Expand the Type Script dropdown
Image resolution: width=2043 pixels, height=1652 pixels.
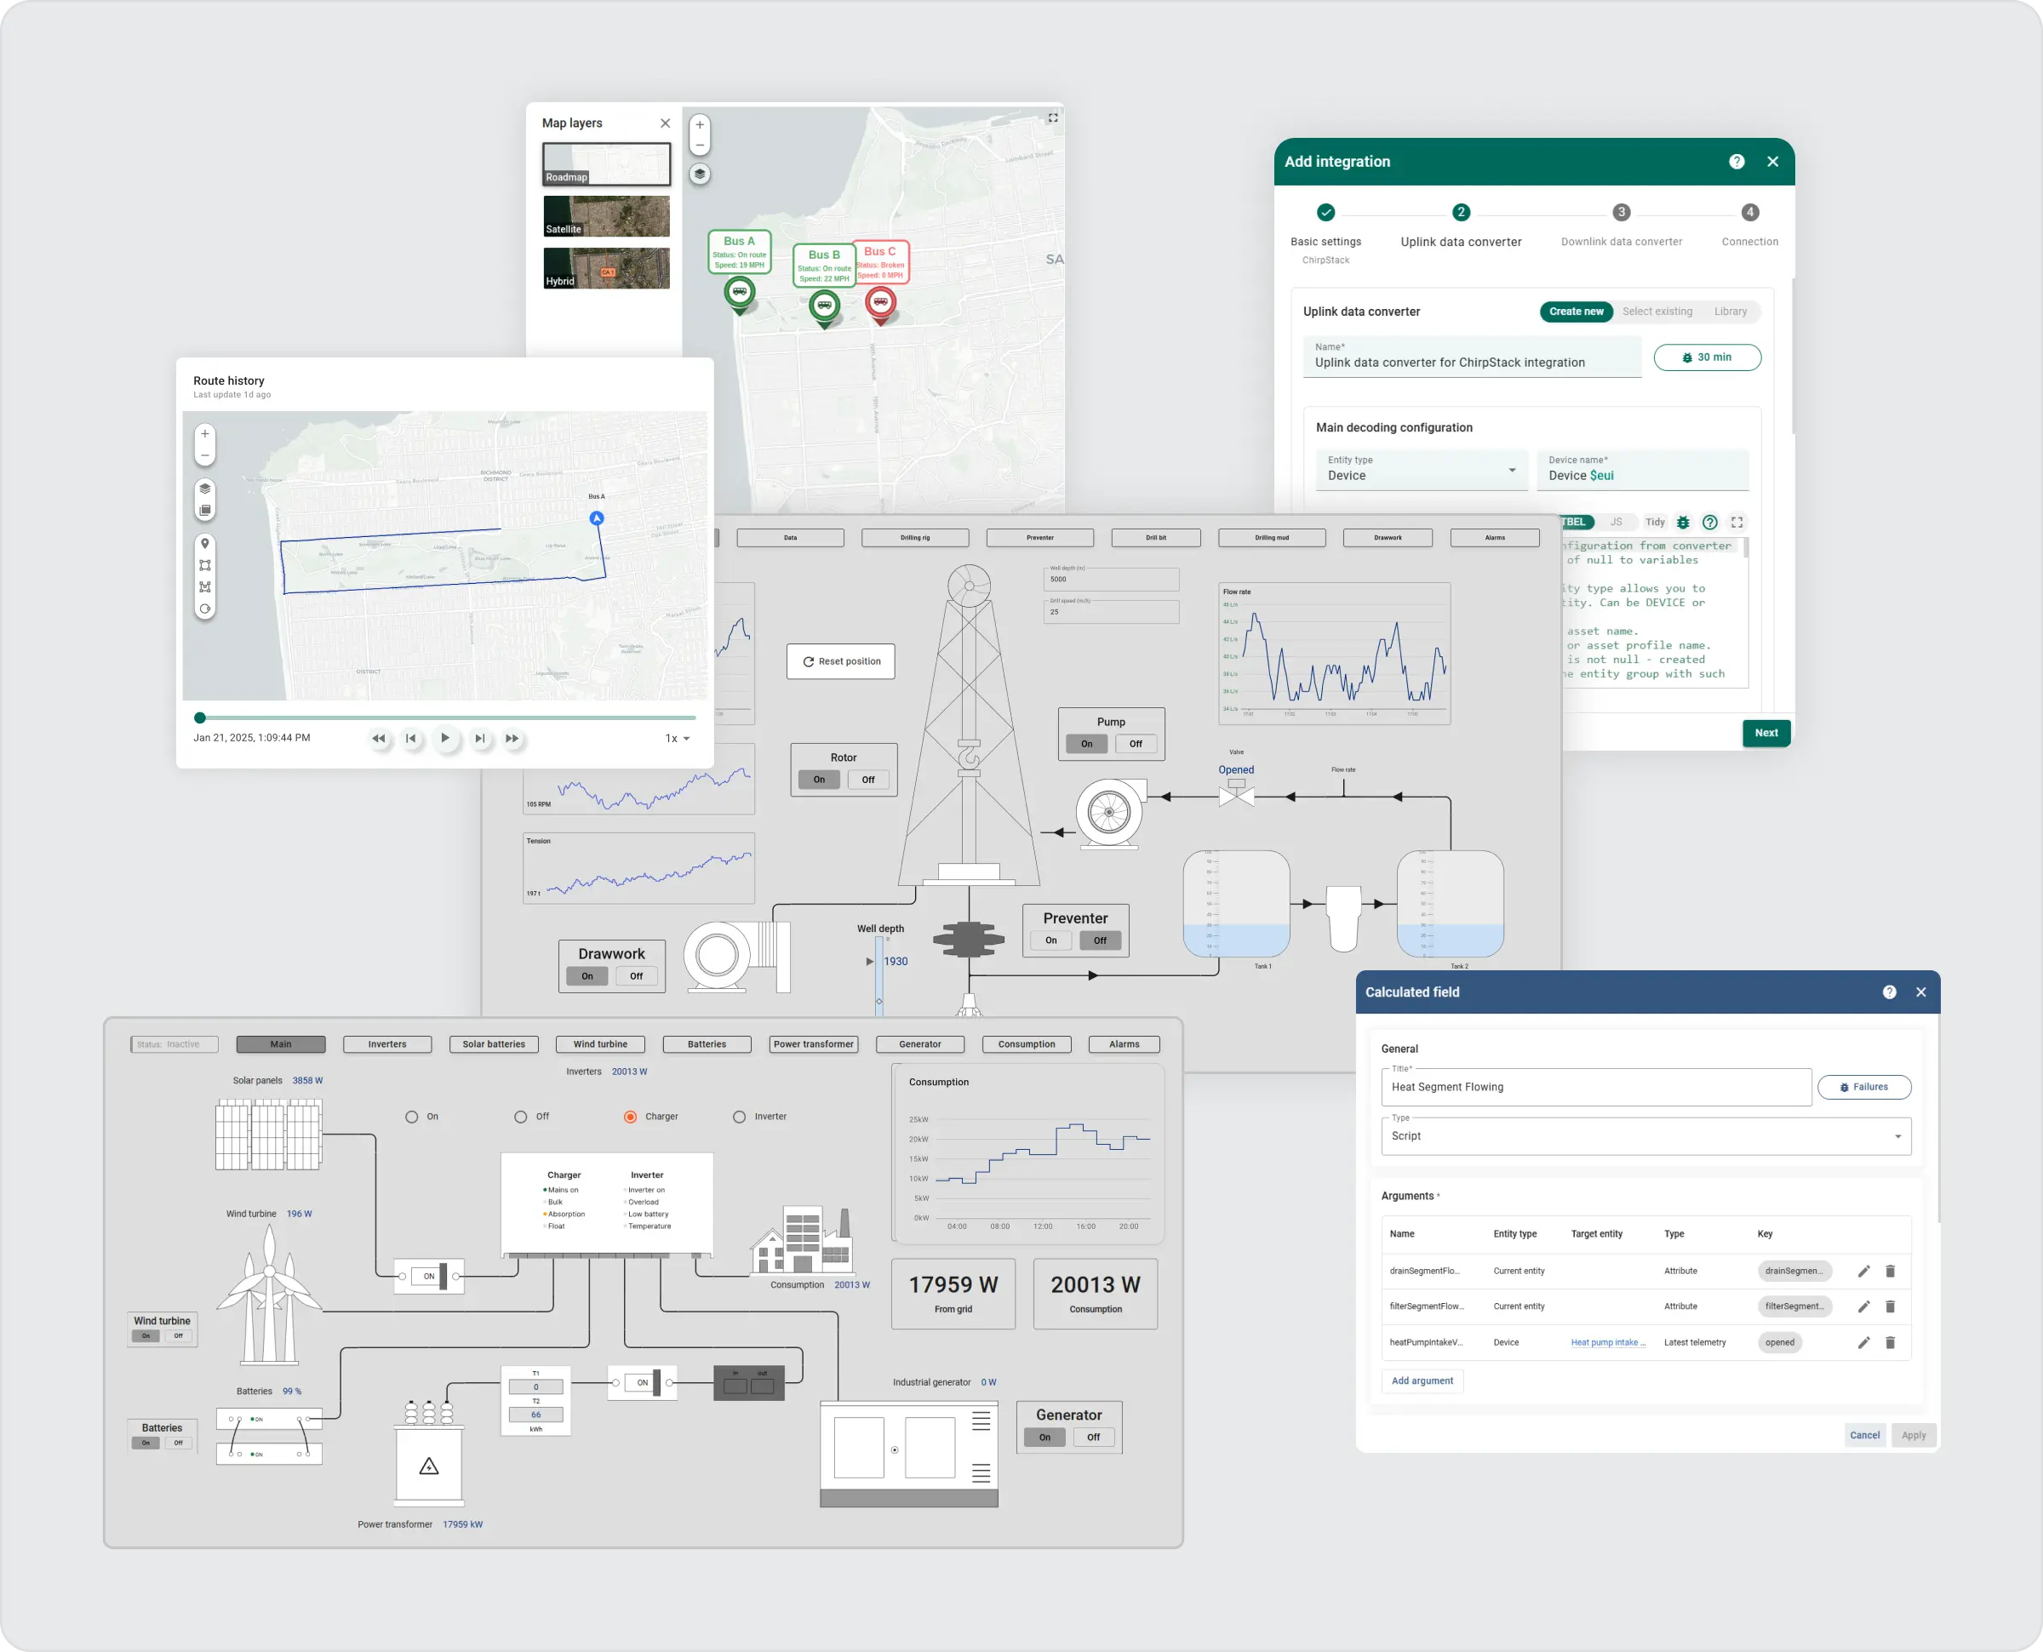1645,1136
